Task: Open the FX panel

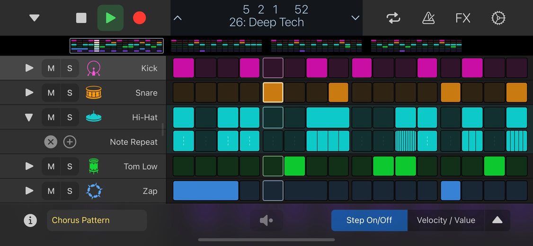Action: pyautogui.click(x=462, y=18)
